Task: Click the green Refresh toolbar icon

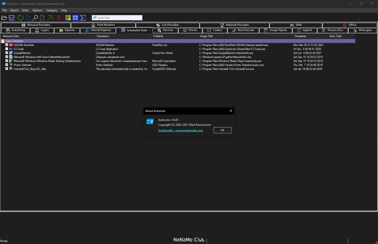Action: pos(20,18)
